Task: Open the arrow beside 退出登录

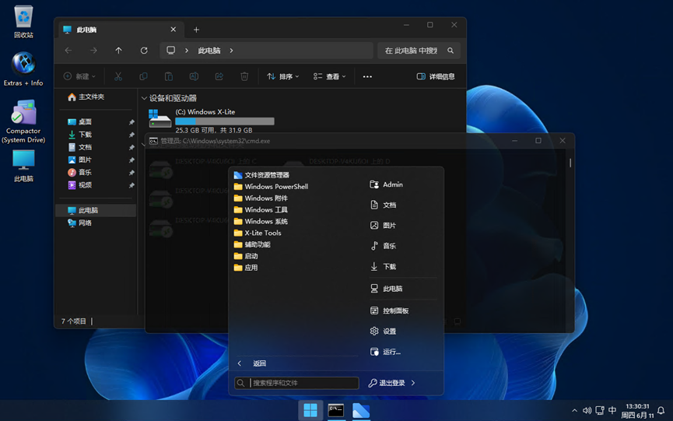Action: [x=413, y=383]
